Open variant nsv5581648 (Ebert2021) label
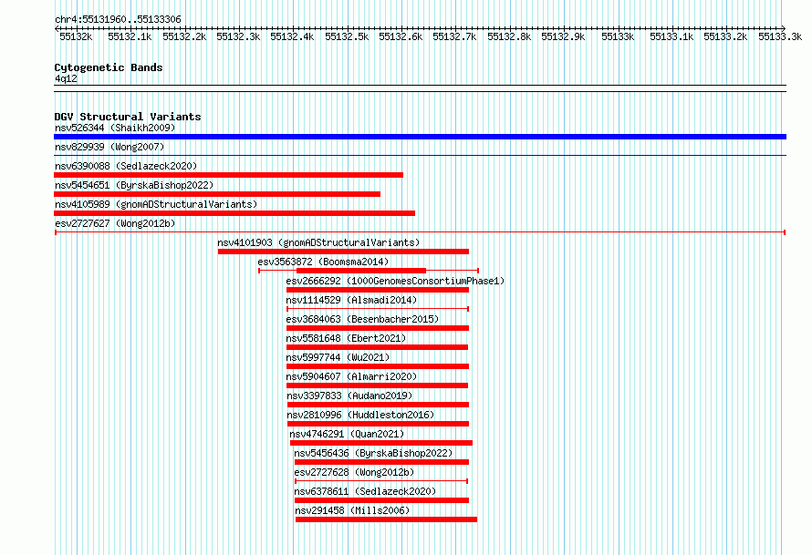Screen dimensions: 812x555 click(x=346, y=338)
